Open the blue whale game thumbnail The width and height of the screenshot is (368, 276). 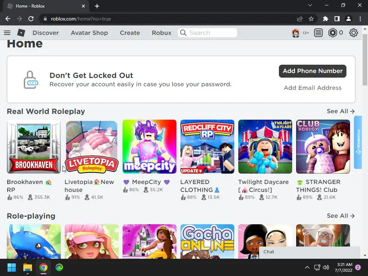pyautogui.click(x=34, y=241)
